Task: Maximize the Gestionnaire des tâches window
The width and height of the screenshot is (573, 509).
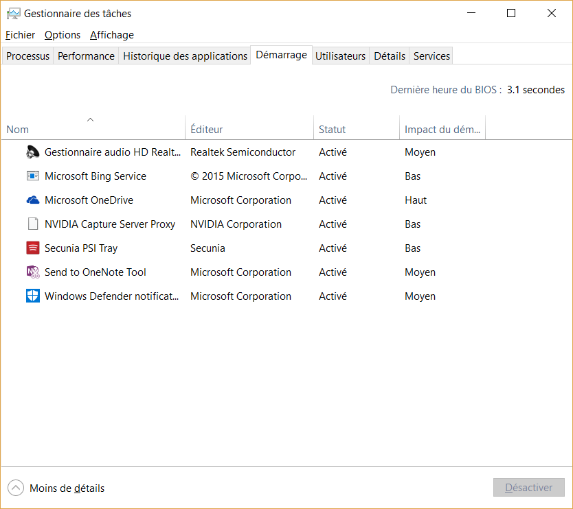Action: (511, 13)
